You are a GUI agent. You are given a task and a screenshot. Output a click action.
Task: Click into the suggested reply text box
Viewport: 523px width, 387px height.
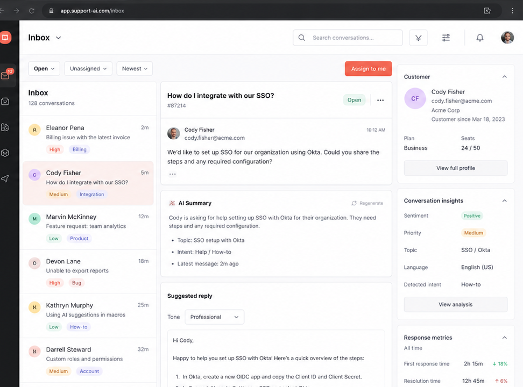pyautogui.click(x=276, y=359)
